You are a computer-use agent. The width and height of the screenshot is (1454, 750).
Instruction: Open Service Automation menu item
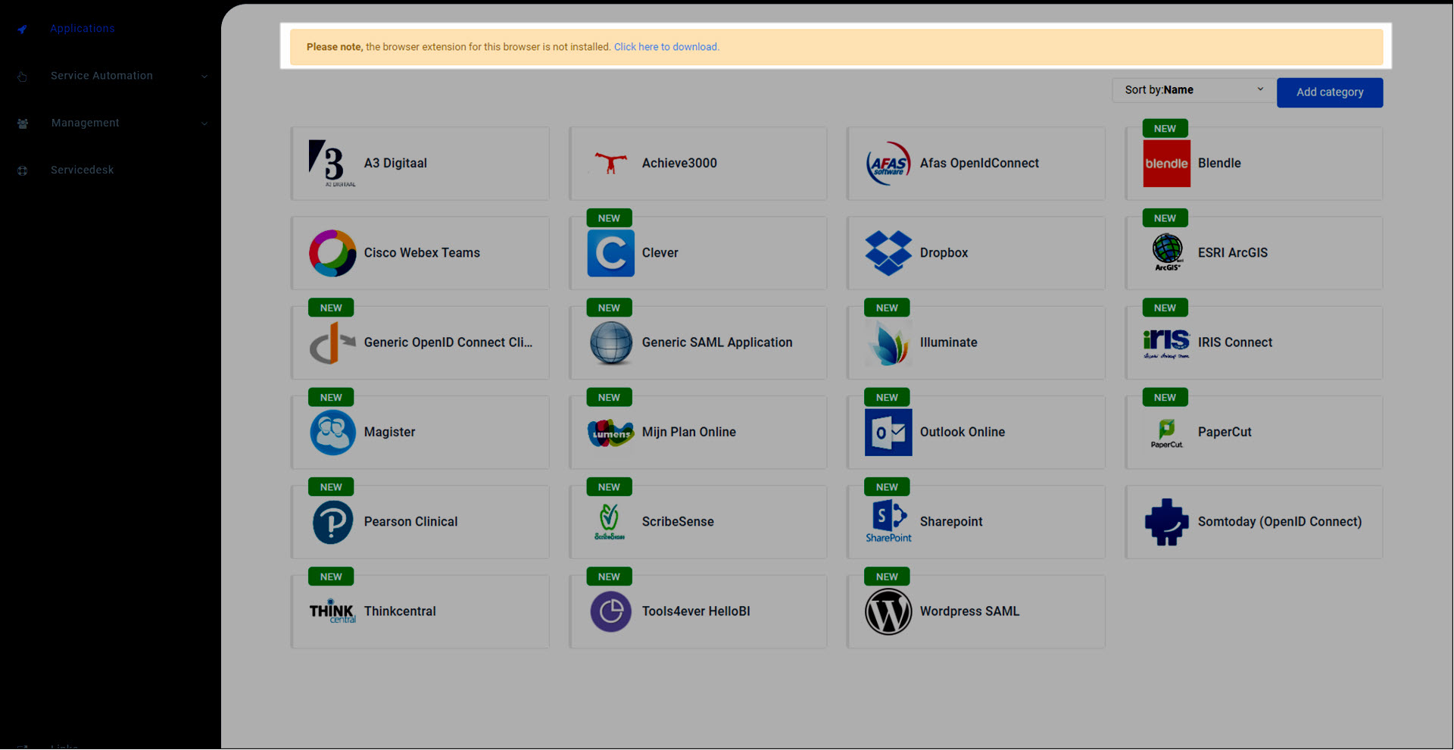101,76
